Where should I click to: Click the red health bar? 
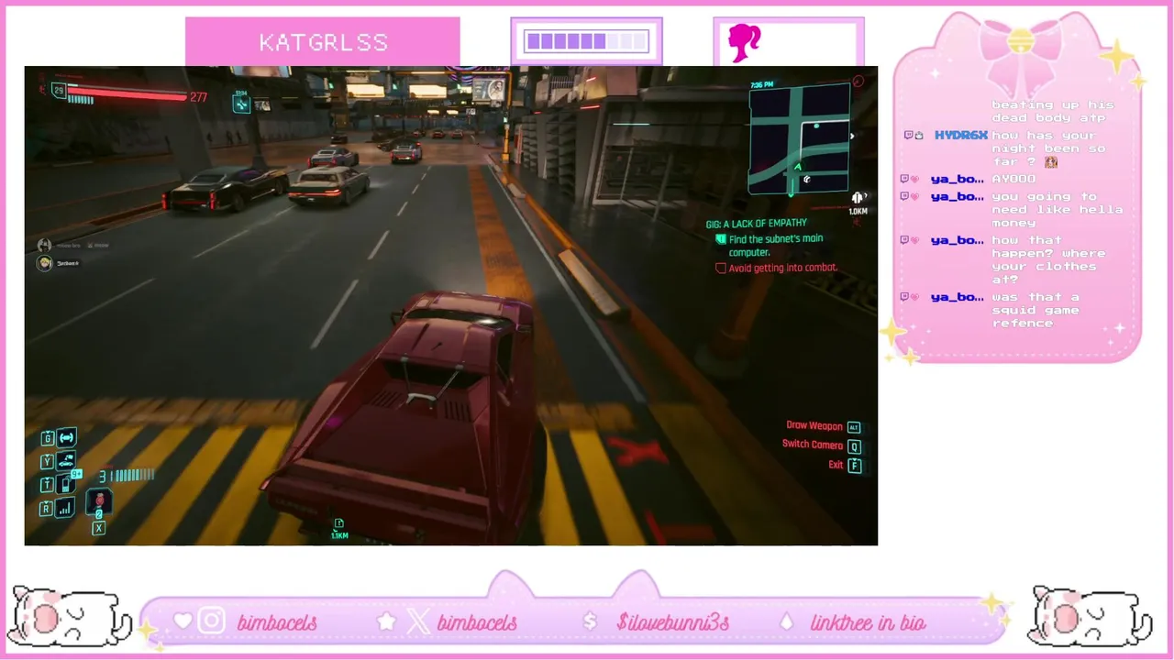[127, 93]
